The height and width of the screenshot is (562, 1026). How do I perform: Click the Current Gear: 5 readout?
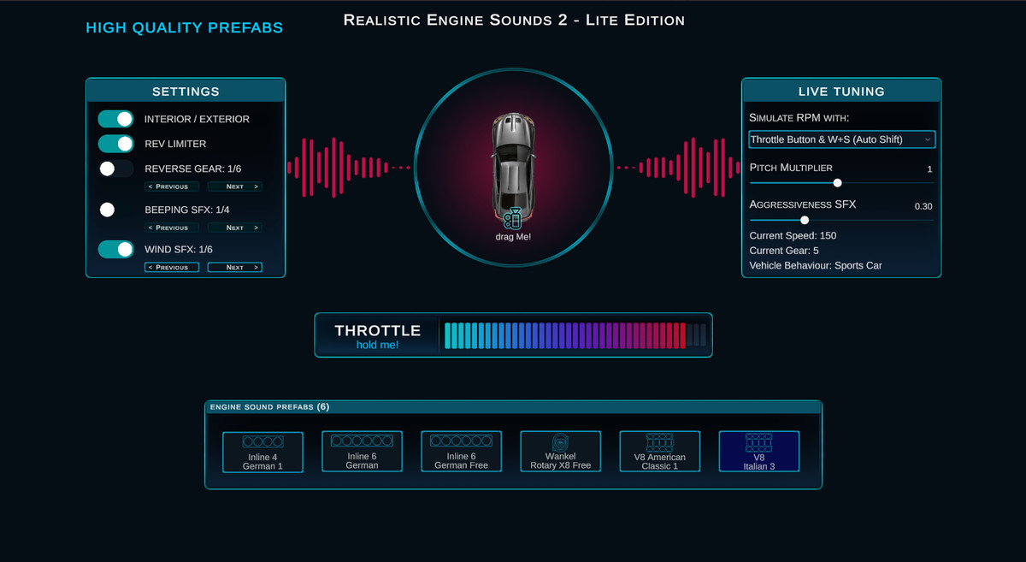pos(784,251)
